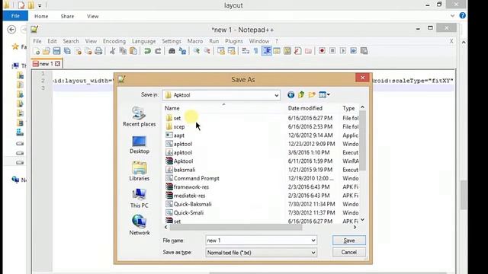Image resolution: width=488 pixels, height=274 pixels.
Task: Click the Save toolbar icon in Notepad++
Action: [56, 51]
